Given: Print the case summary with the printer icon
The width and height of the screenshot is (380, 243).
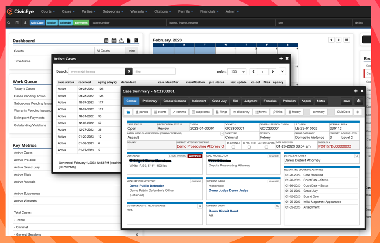Looking at the screenshot, I should coord(358,101).
